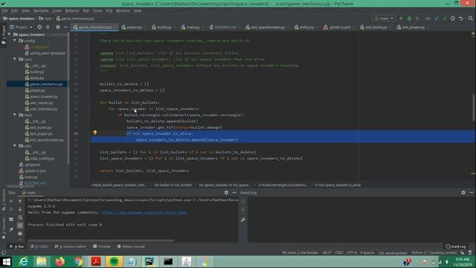Open the Python Console tool window

(131, 246)
